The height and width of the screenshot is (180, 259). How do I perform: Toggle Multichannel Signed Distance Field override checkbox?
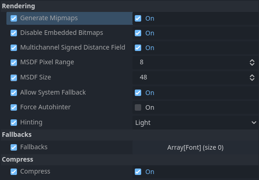pyautogui.click(x=14, y=48)
